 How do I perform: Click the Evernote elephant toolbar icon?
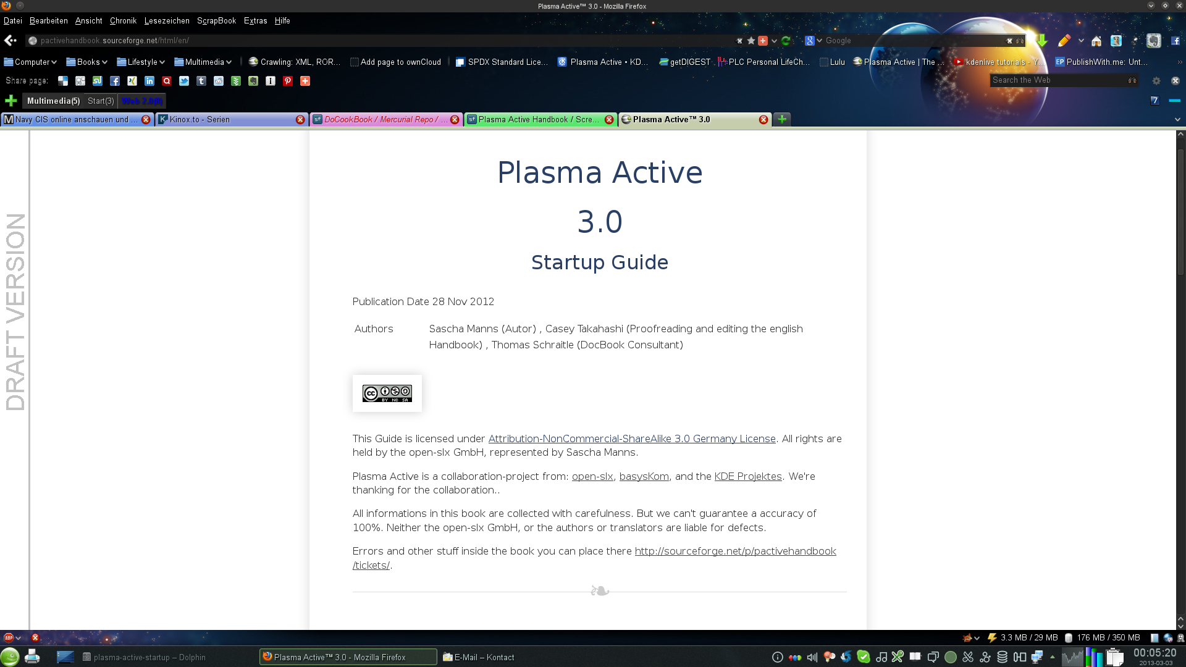[1153, 41]
